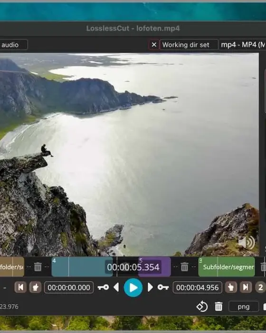Seek to the next keyframe

(163, 287)
